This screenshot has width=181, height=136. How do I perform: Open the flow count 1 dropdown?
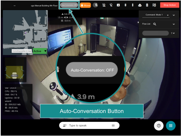[173, 33]
